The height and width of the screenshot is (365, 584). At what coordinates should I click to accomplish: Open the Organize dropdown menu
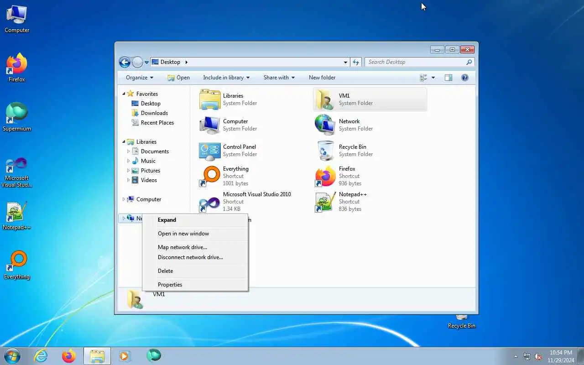[x=140, y=78]
